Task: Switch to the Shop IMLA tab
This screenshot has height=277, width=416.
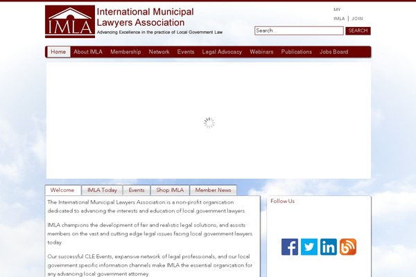Action: (170, 190)
